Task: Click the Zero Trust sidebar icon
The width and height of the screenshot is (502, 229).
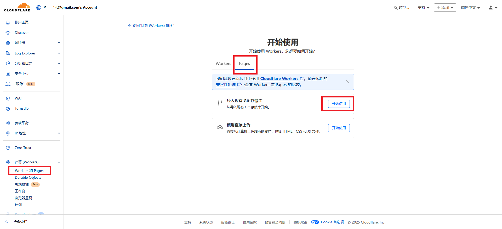Action: (x=8, y=148)
